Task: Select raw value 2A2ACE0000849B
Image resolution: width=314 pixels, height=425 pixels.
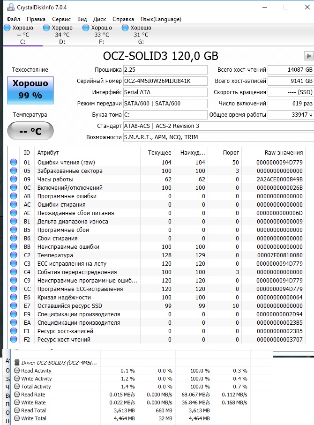Action: tap(280, 179)
